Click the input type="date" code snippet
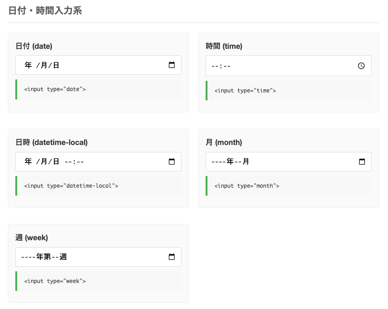Viewport: 388px width, 309px height. tap(55, 89)
